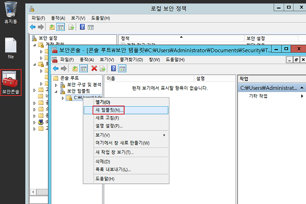Open 도움말(H) menu in 로컬 보안 정책 window

tap(100, 18)
